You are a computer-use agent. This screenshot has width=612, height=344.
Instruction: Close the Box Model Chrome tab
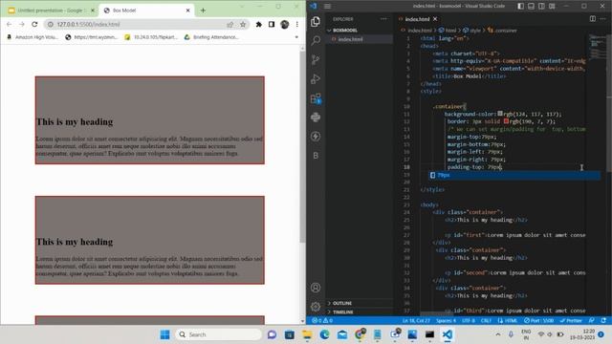[x=187, y=11]
